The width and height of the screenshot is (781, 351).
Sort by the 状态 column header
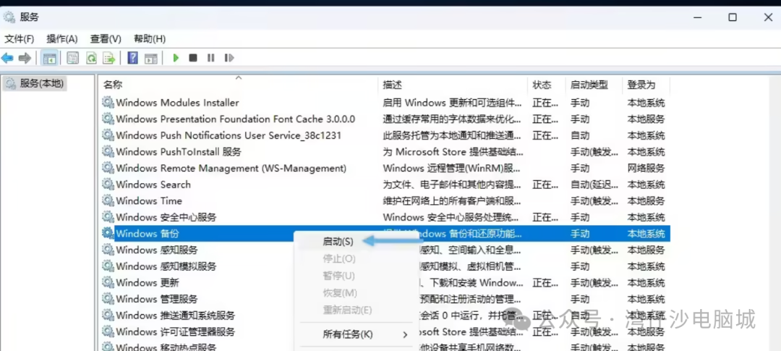(x=542, y=85)
